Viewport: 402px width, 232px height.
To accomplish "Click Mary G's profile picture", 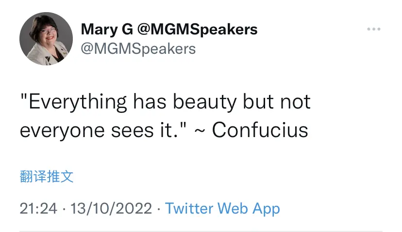I will (x=42, y=39).
